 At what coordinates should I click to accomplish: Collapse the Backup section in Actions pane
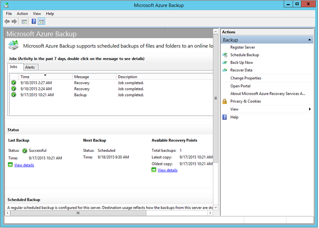tap(310, 40)
